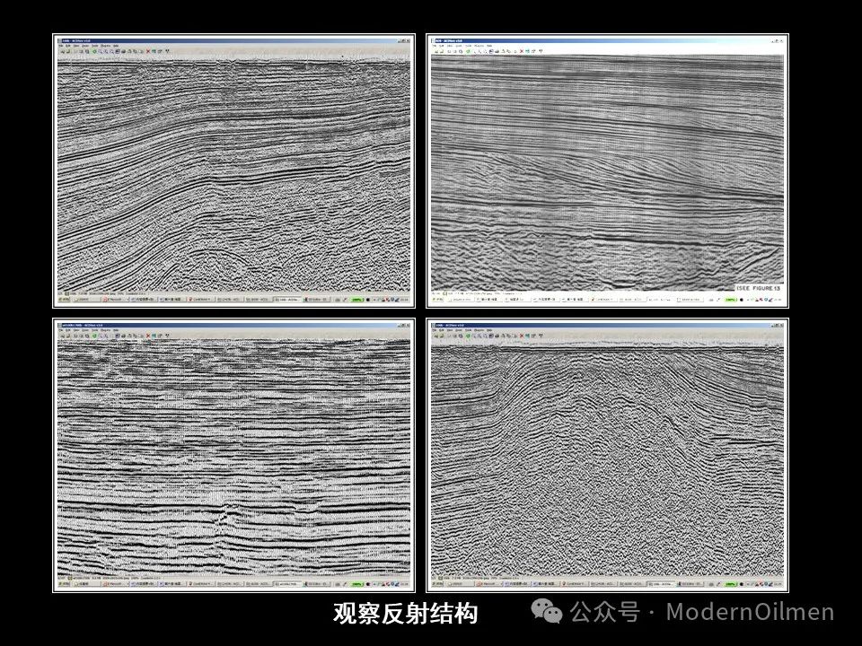
Task: Click first magnifier zoom icon in bottom-left viewer toolbar
Action: point(101,336)
